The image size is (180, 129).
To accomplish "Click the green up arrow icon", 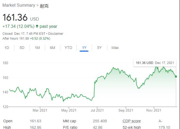I will click(x=37, y=26).
